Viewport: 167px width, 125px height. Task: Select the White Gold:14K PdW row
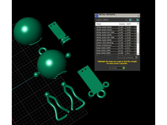pyautogui.click(x=116, y=32)
